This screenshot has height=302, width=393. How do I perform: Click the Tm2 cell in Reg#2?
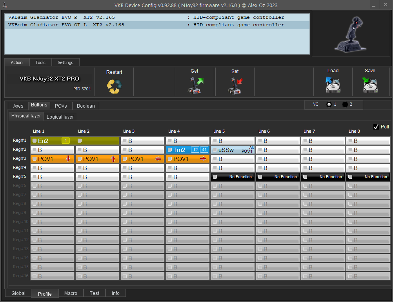[188, 150]
